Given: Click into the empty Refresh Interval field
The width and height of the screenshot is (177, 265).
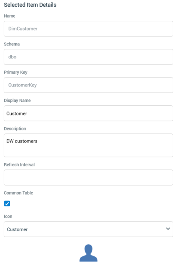Looking at the screenshot, I should click(x=88, y=177).
